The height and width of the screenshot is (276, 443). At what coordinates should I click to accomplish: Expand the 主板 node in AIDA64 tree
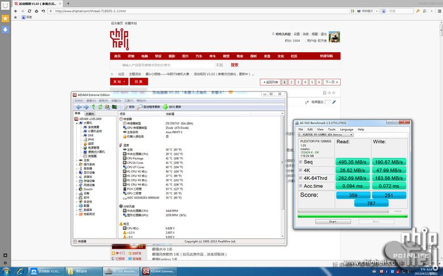coord(77,160)
